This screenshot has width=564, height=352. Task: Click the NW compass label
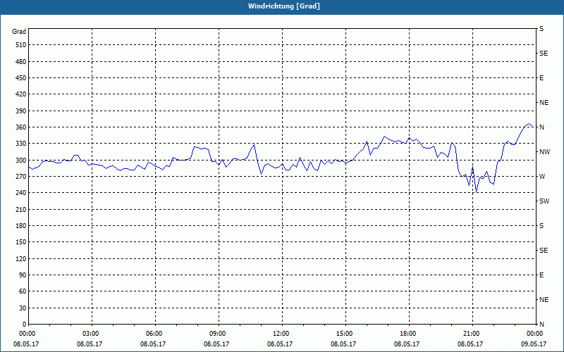tap(544, 152)
